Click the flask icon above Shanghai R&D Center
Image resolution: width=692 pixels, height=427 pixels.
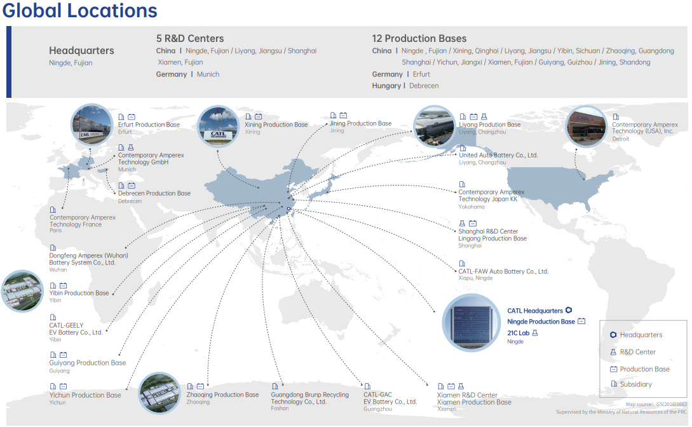pos(462,224)
